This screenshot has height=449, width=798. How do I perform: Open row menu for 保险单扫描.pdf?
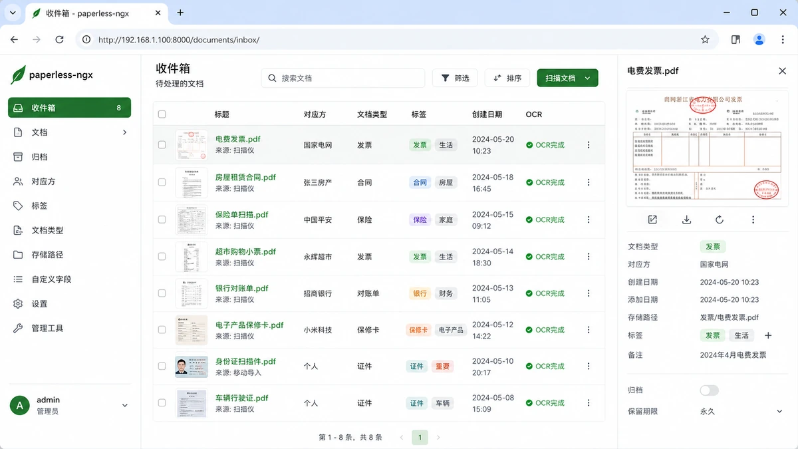tap(588, 220)
